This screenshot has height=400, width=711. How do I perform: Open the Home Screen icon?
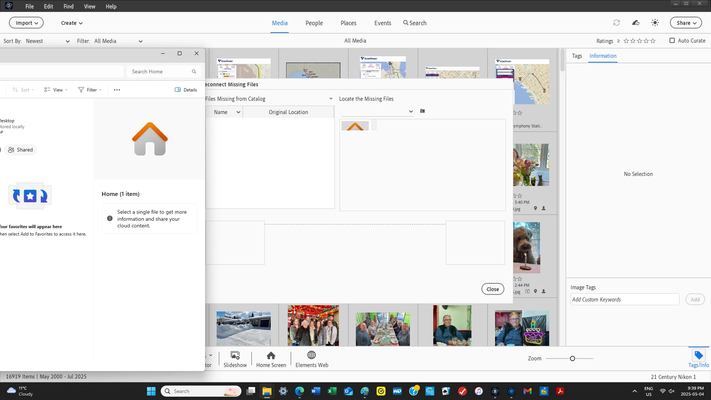coord(271,356)
